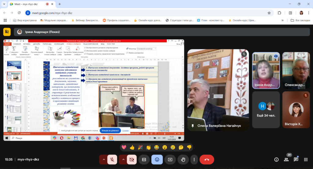313x169 pixels.
Task: Open the chat panel
Action: tap(296, 160)
